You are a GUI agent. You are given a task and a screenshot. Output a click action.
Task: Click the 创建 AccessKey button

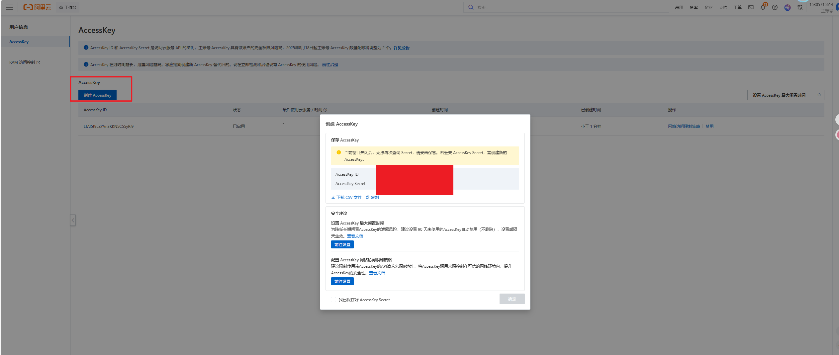(x=97, y=95)
